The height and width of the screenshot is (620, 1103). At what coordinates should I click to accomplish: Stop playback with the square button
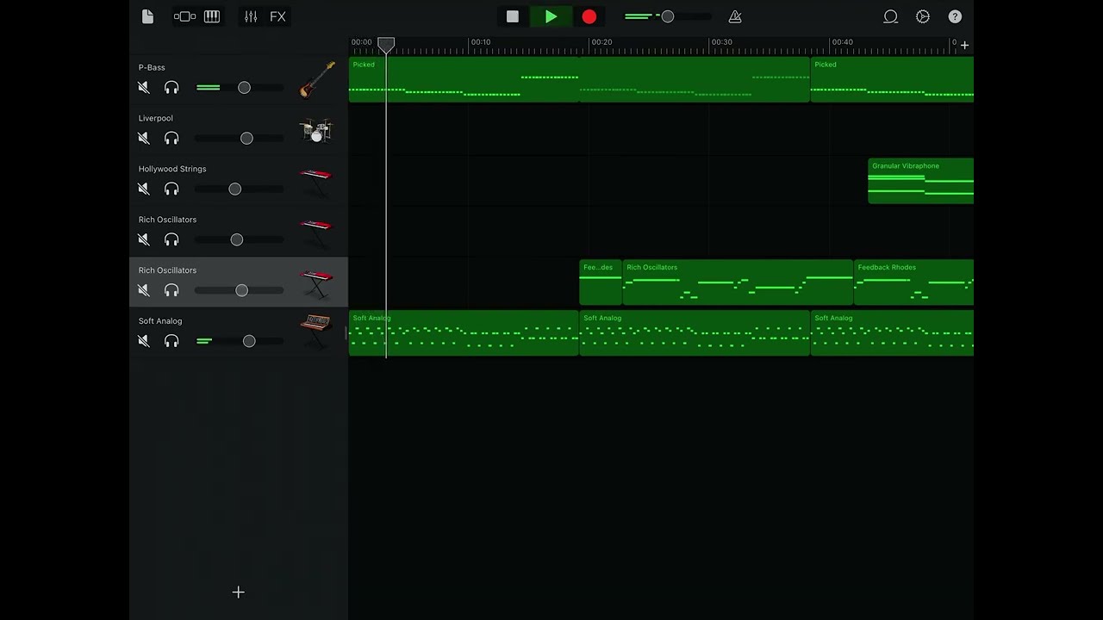pos(513,16)
